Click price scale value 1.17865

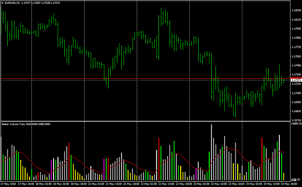coord(296,38)
